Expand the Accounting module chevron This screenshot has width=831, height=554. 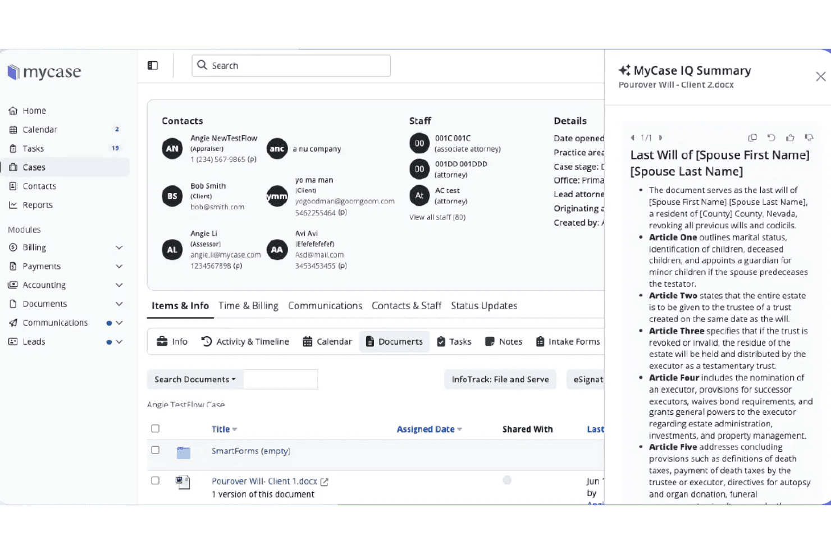click(x=119, y=285)
